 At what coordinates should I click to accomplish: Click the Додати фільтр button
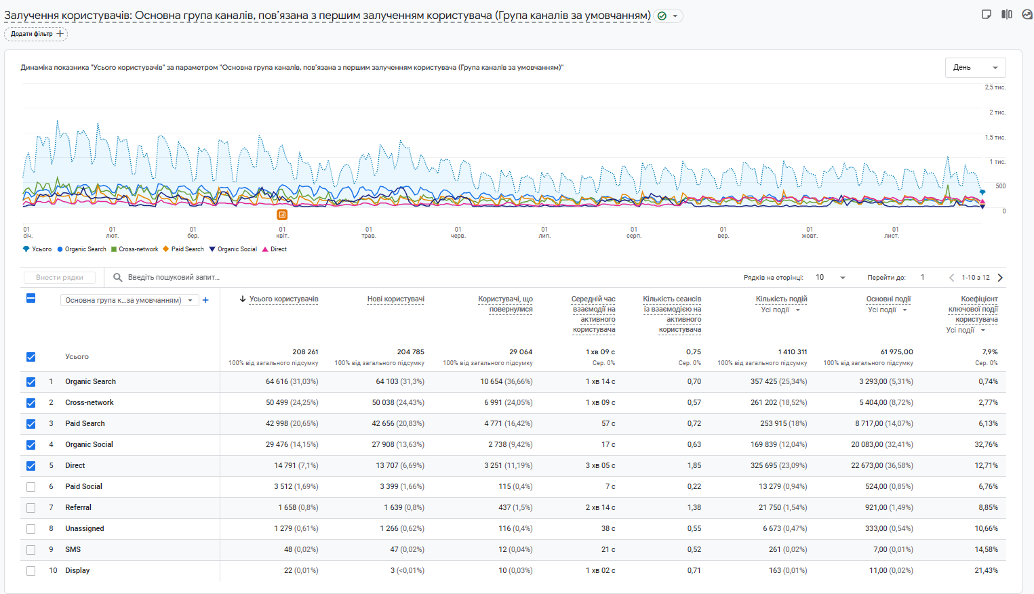(x=37, y=34)
